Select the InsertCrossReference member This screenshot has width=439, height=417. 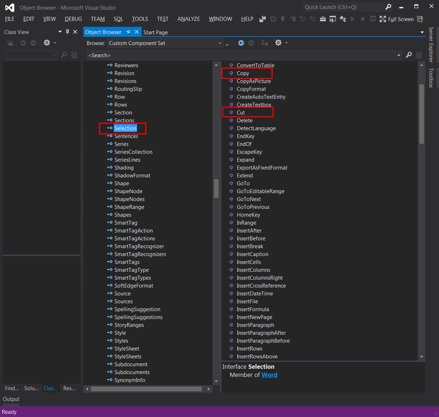(x=261, y=286)
